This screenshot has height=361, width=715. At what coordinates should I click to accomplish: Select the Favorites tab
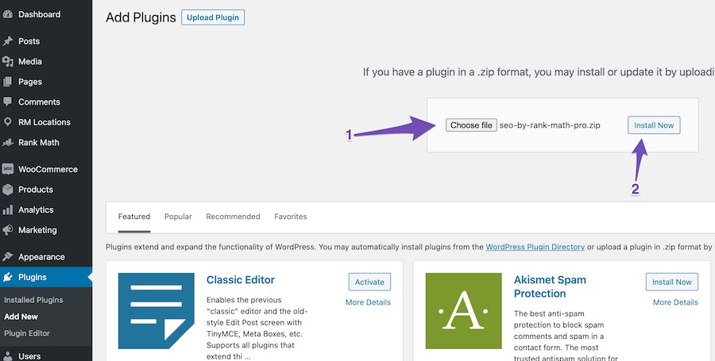(x=291, y=217)
